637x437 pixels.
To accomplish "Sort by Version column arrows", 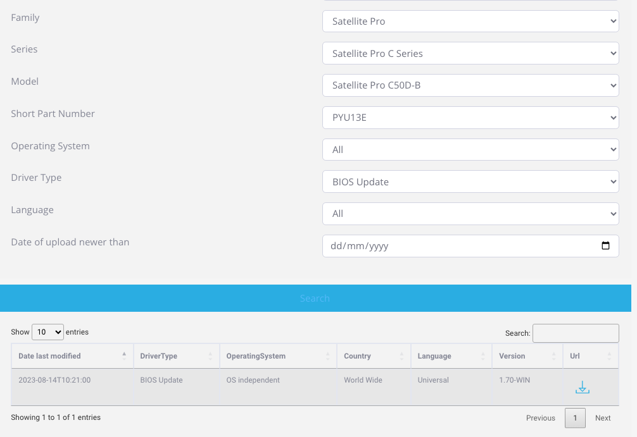I will (x=553, y=356).
